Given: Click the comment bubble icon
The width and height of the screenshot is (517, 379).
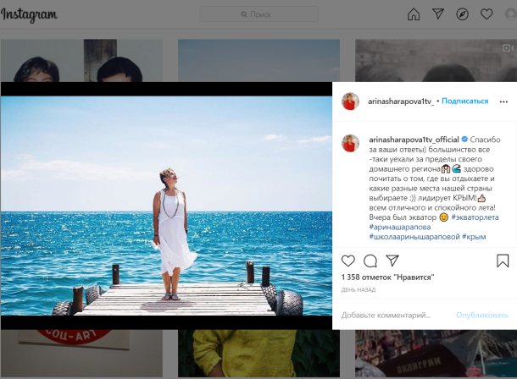Looking at the screenshot, I should pos(370,261).
